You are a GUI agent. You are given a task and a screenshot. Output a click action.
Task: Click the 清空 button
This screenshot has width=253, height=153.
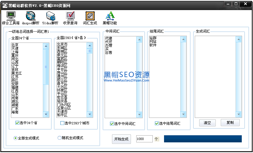click(207, 123)
